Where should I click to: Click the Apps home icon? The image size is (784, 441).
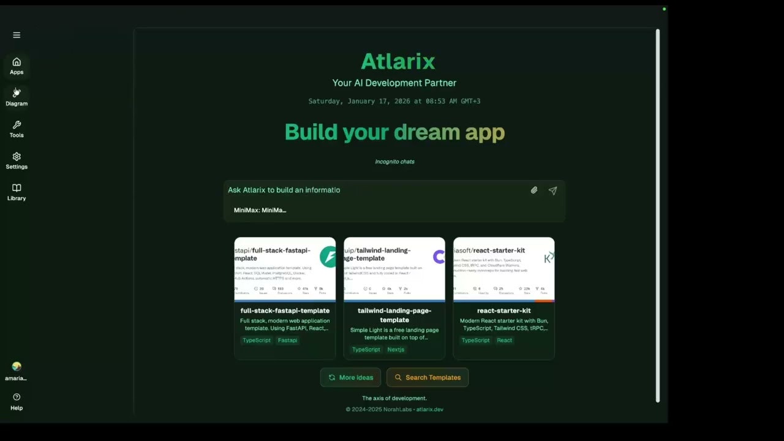pyautogui.click(x=17, y=65)
